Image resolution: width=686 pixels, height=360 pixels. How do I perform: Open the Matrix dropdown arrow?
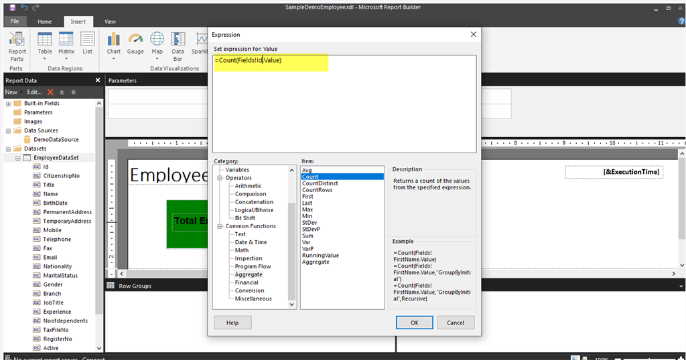click(x=66, y=58)
